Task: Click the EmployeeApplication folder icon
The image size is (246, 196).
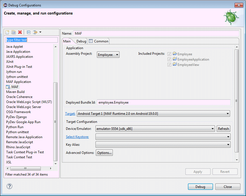Action: pyautogui.click(x=175, y=59)
